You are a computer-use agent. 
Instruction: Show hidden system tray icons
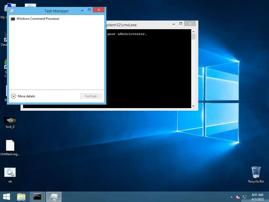pyautogui.click(x=232, y=197)
